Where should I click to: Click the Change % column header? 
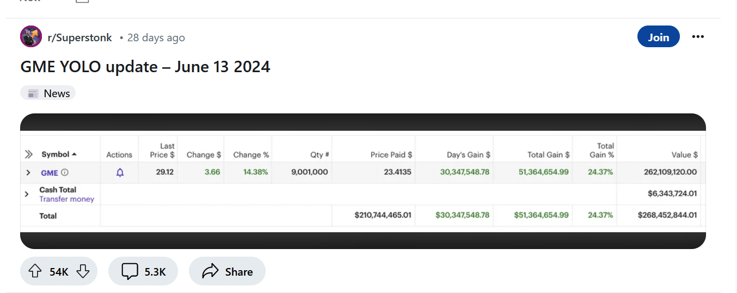tap(251, 155)
